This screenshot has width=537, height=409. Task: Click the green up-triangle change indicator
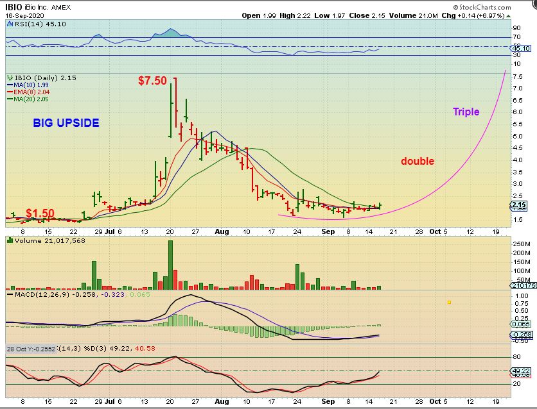pyautogui.click(x=509, y=16)
